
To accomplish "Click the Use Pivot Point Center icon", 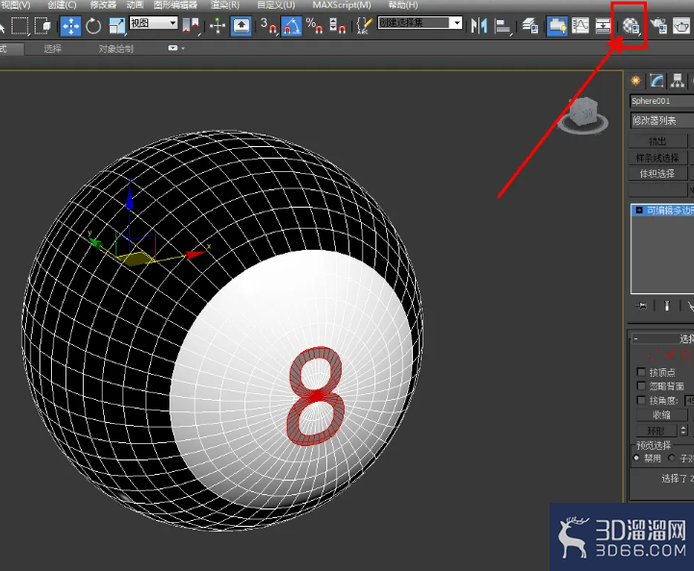I will pyautogui.click(x=191, y=26).
